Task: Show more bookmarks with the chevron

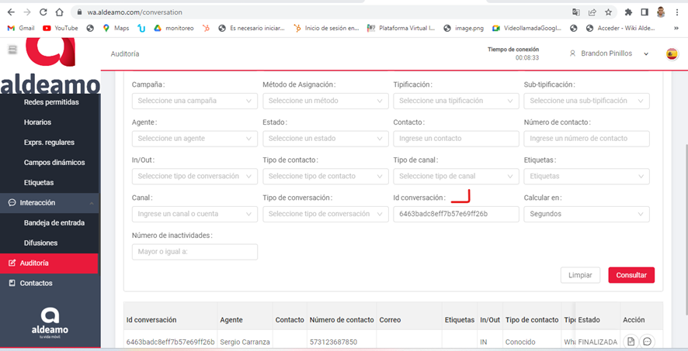Action: 676,28
